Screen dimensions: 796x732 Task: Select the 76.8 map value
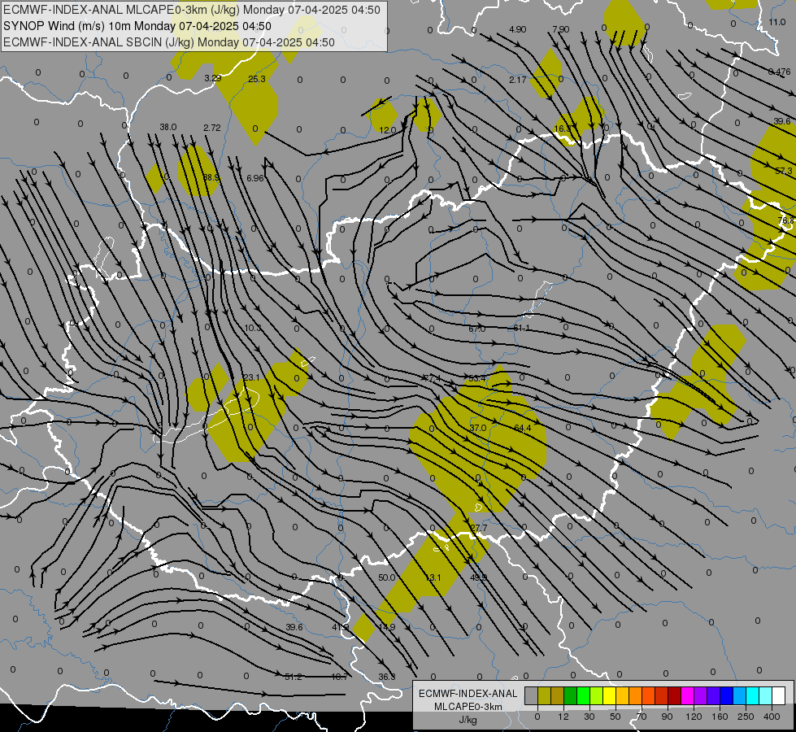(786, 220)
